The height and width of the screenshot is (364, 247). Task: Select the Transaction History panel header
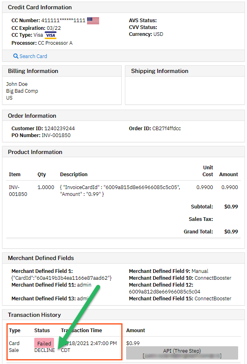(34, 315)
